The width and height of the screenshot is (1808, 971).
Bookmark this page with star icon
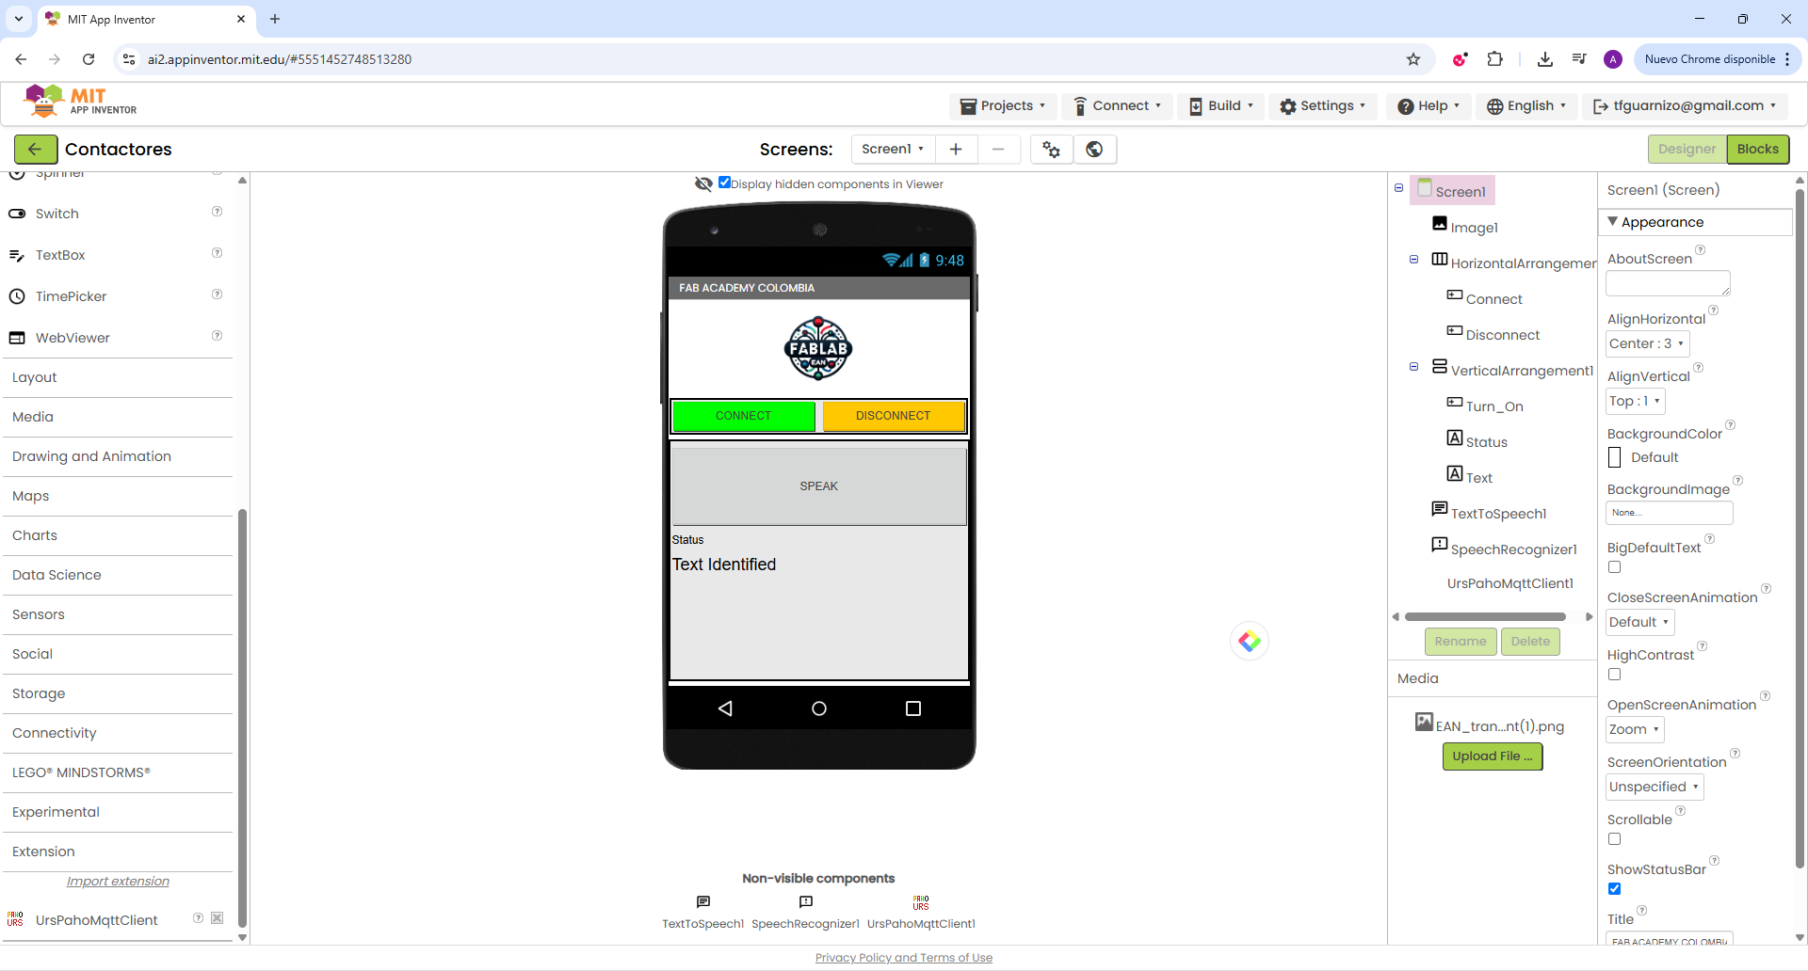(1412, 59)
